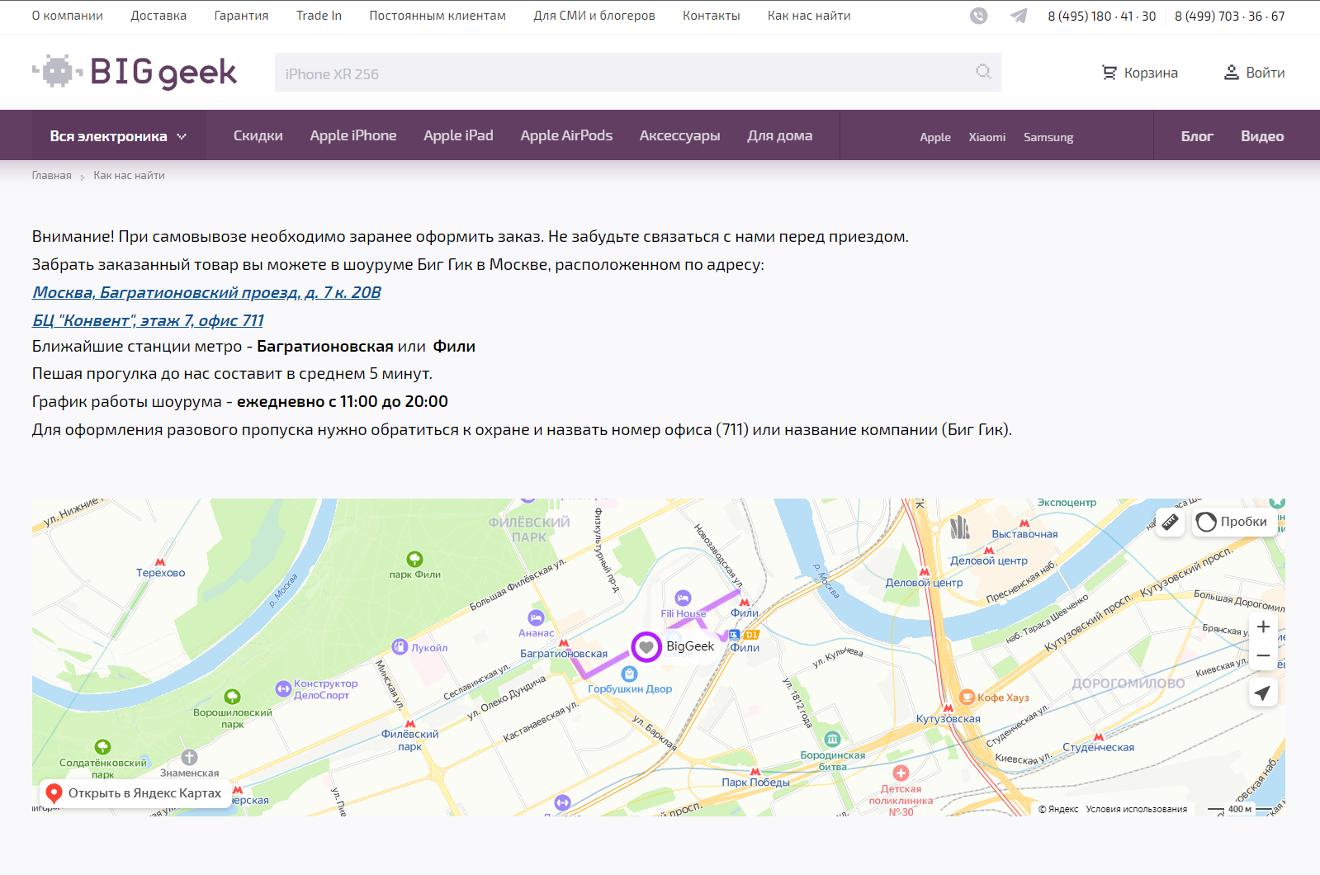Image resolution: width=1320 pixels, height=875 pixels.
Task: Zoom out on the map with minus
Action: [1263, 655]
